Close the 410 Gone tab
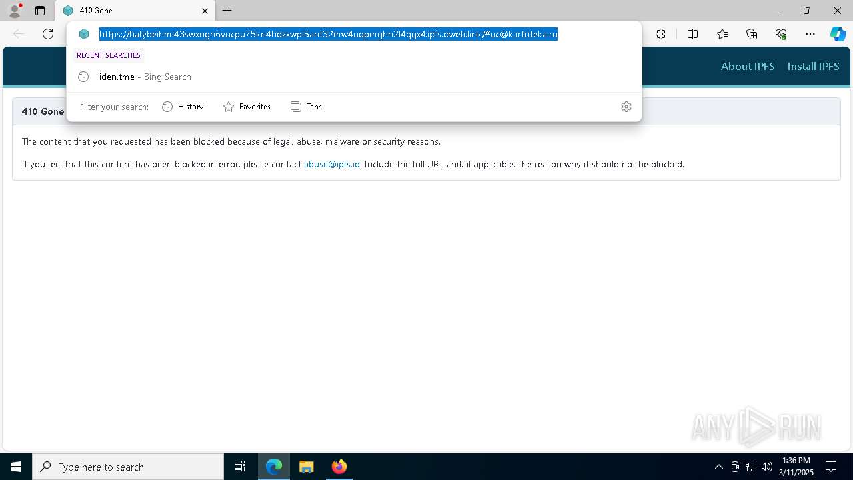Screen dimensions: 853x480 (205, 11)
